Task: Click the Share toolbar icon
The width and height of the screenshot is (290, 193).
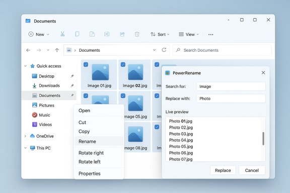Action: coord(122,34)
